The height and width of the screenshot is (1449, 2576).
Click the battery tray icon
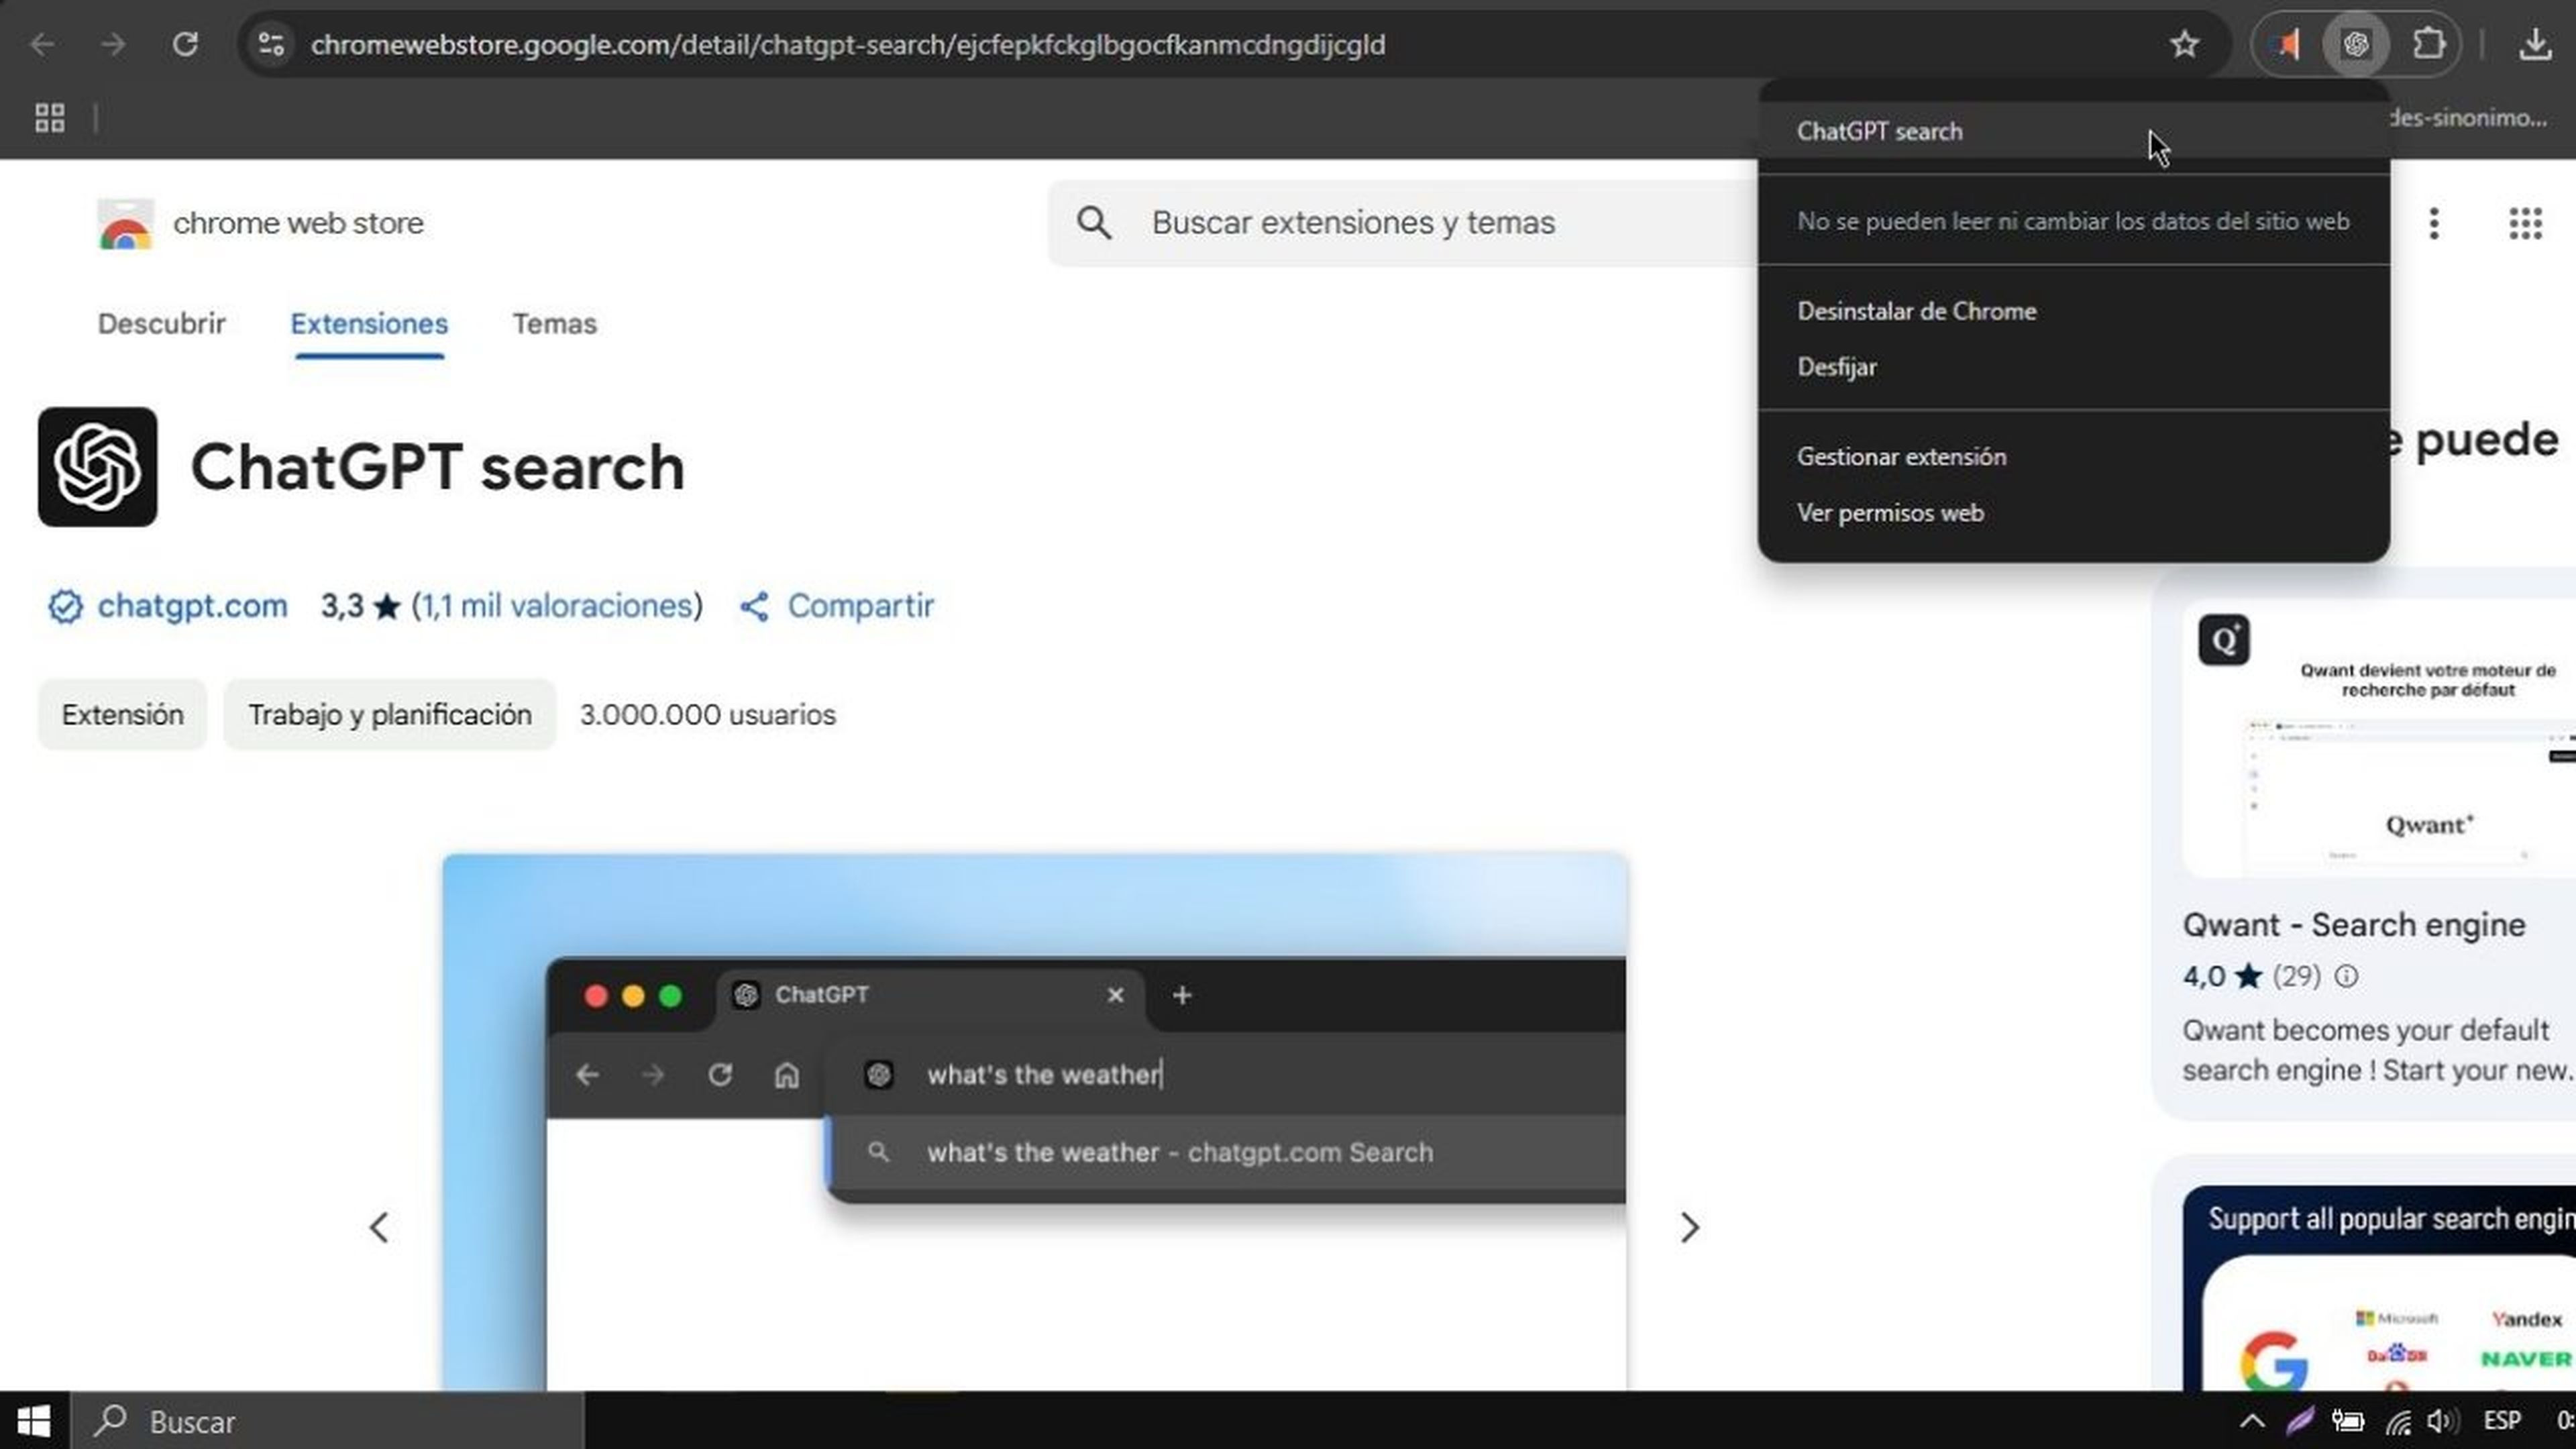2347,1421
